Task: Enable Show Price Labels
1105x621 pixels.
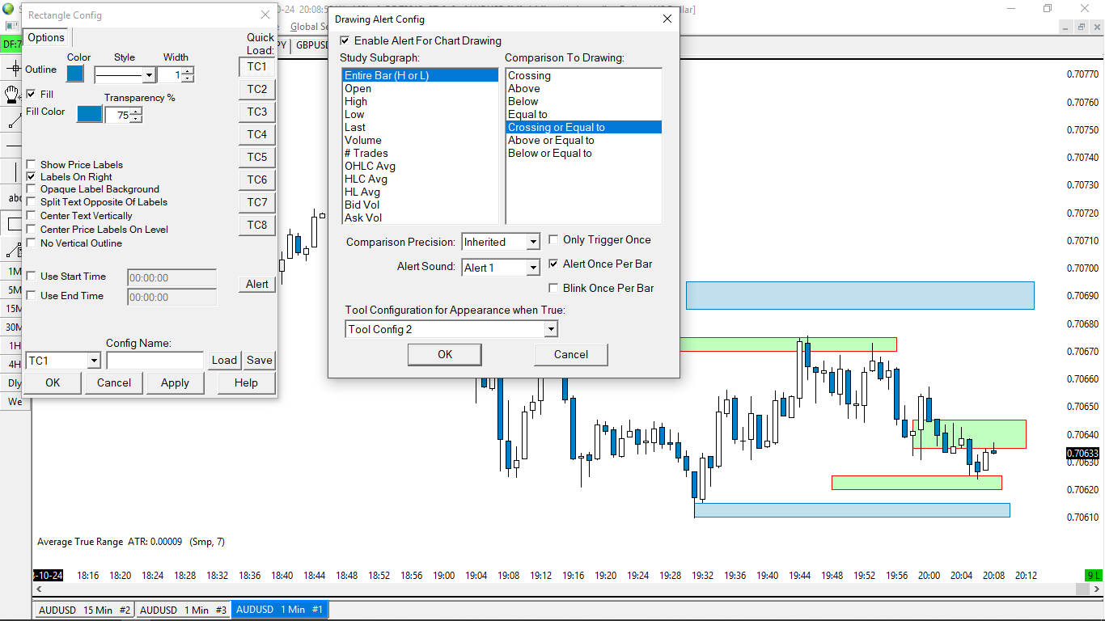Action: (x=32, y=165)
